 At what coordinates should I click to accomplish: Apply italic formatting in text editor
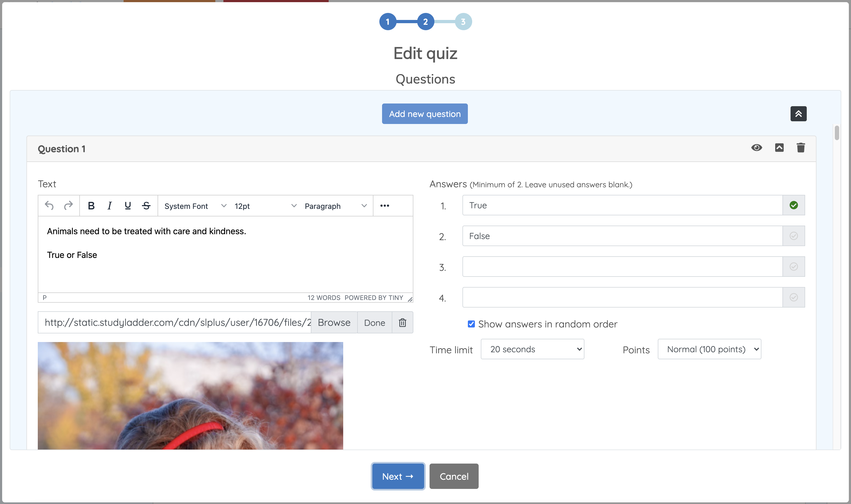[x=110, y=206]
